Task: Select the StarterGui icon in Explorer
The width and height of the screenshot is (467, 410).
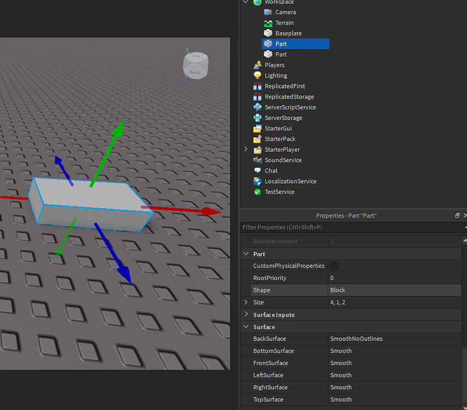Action: point(257,128)
